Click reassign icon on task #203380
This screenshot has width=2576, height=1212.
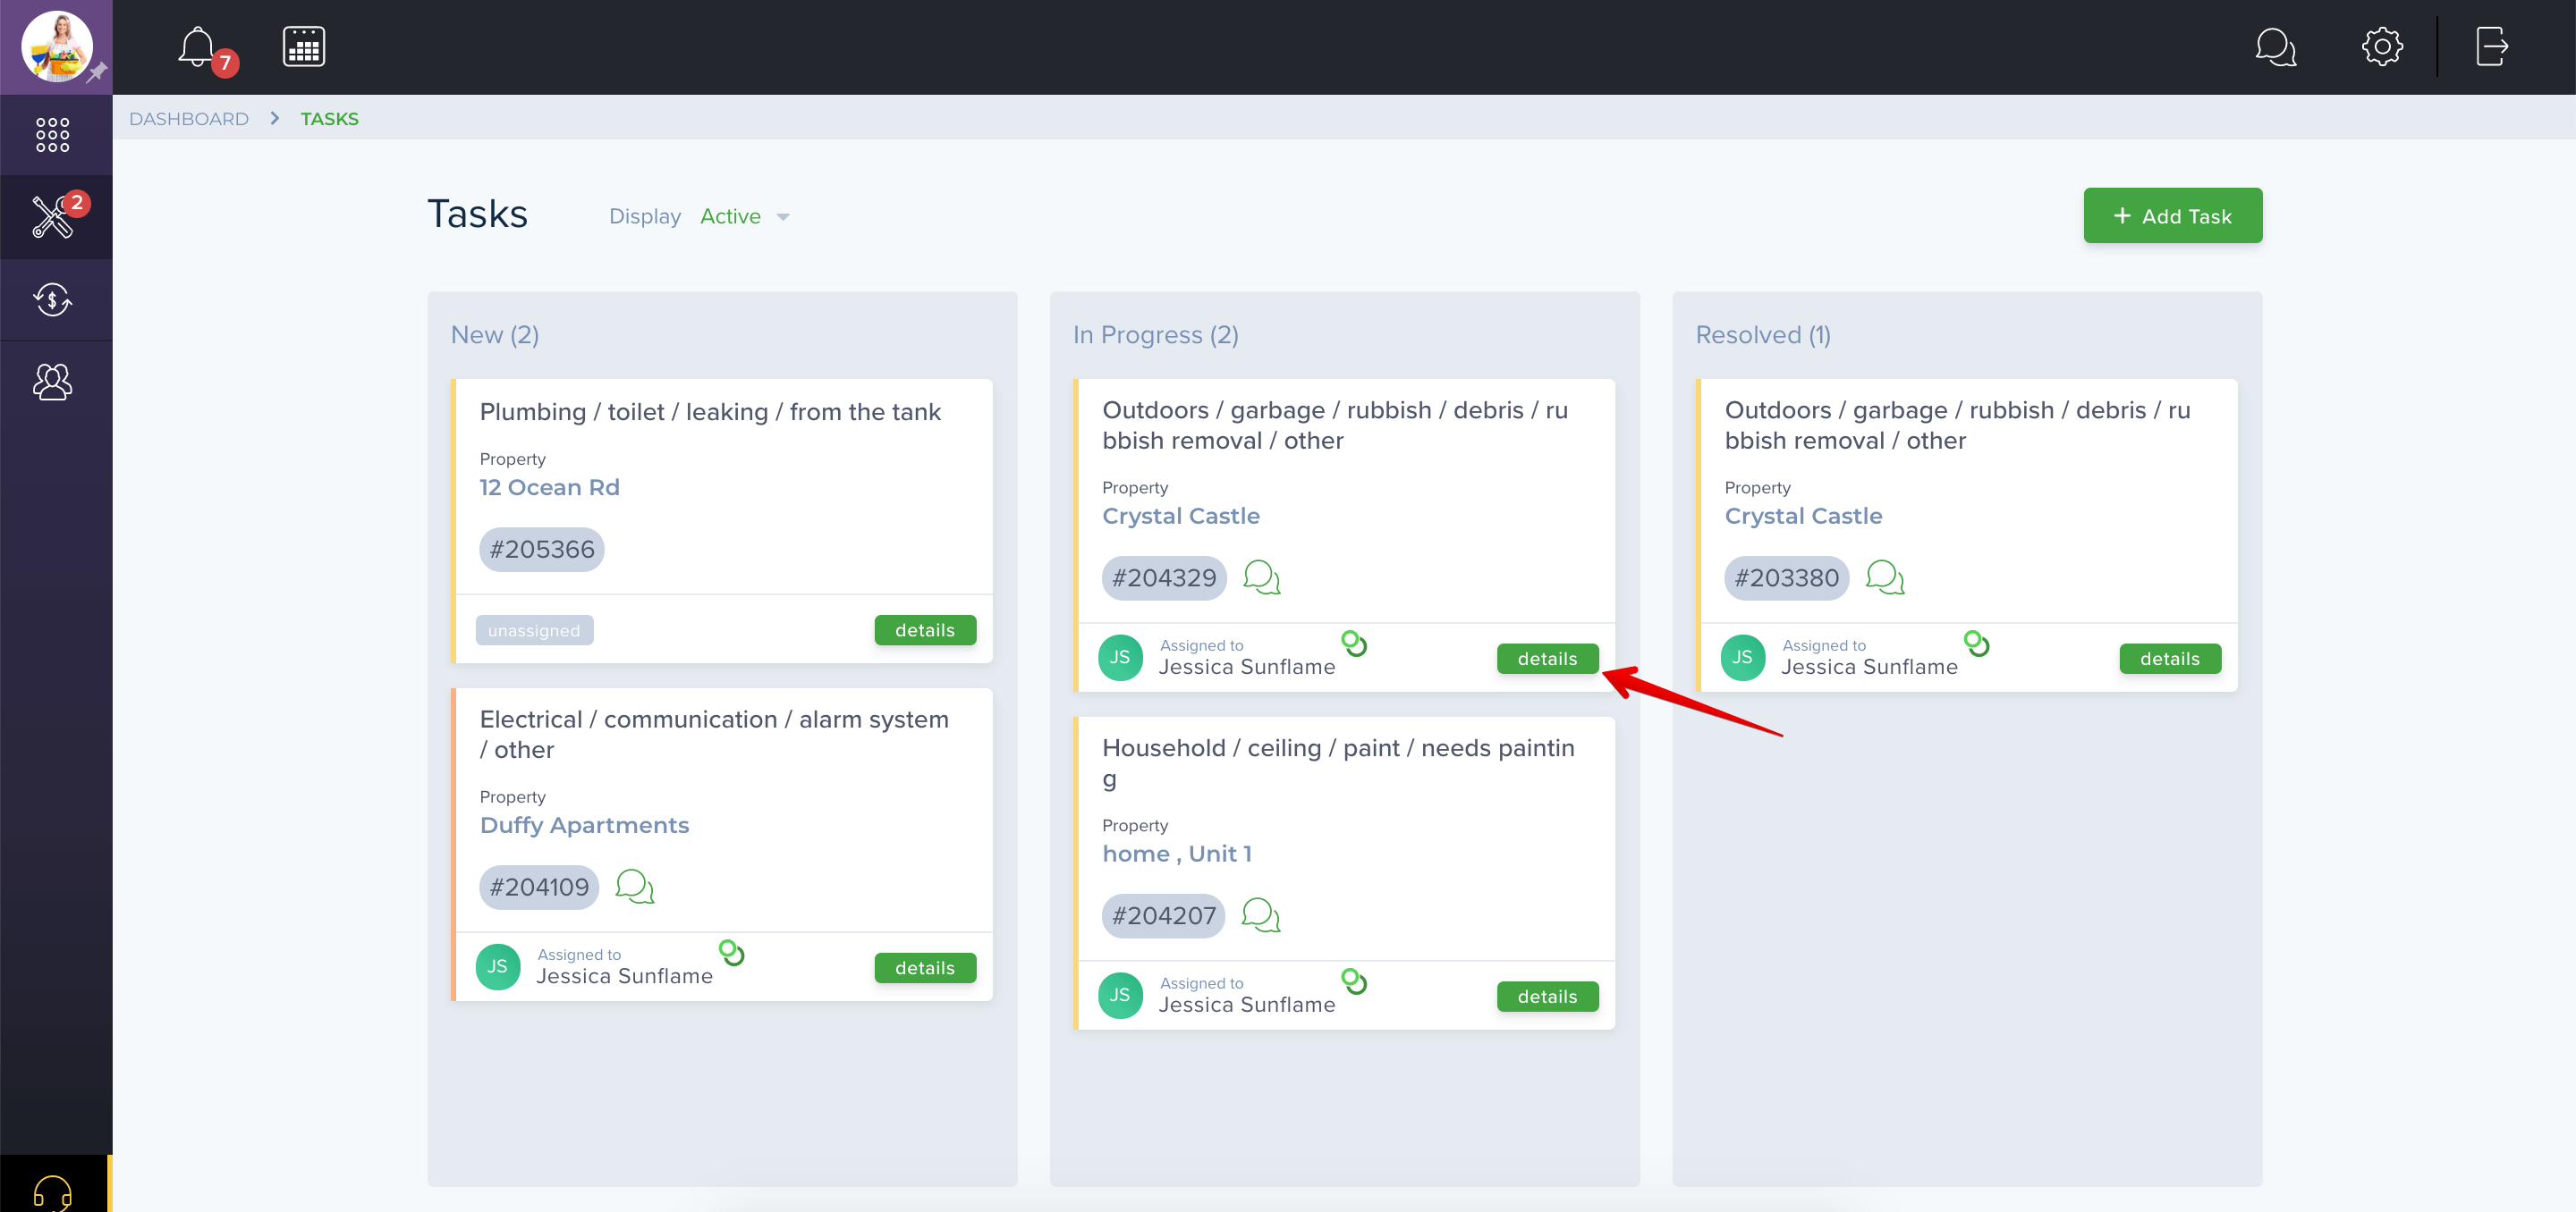1976,644
